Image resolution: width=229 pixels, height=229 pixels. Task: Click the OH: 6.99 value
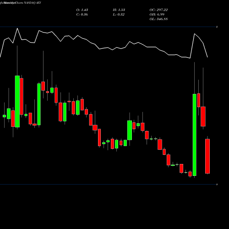click(x=157, y=15)
